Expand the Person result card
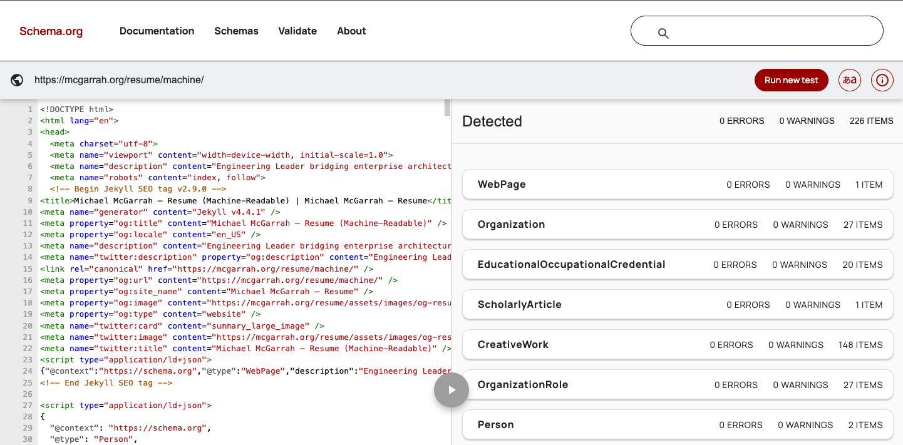Viewport: 903px width, 445px height. 678,425
